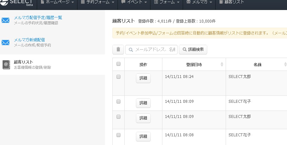This screenshot has height=145, width=287.
Task: Open メルマガ新規配信 link
Action: [x=29, y=40]
